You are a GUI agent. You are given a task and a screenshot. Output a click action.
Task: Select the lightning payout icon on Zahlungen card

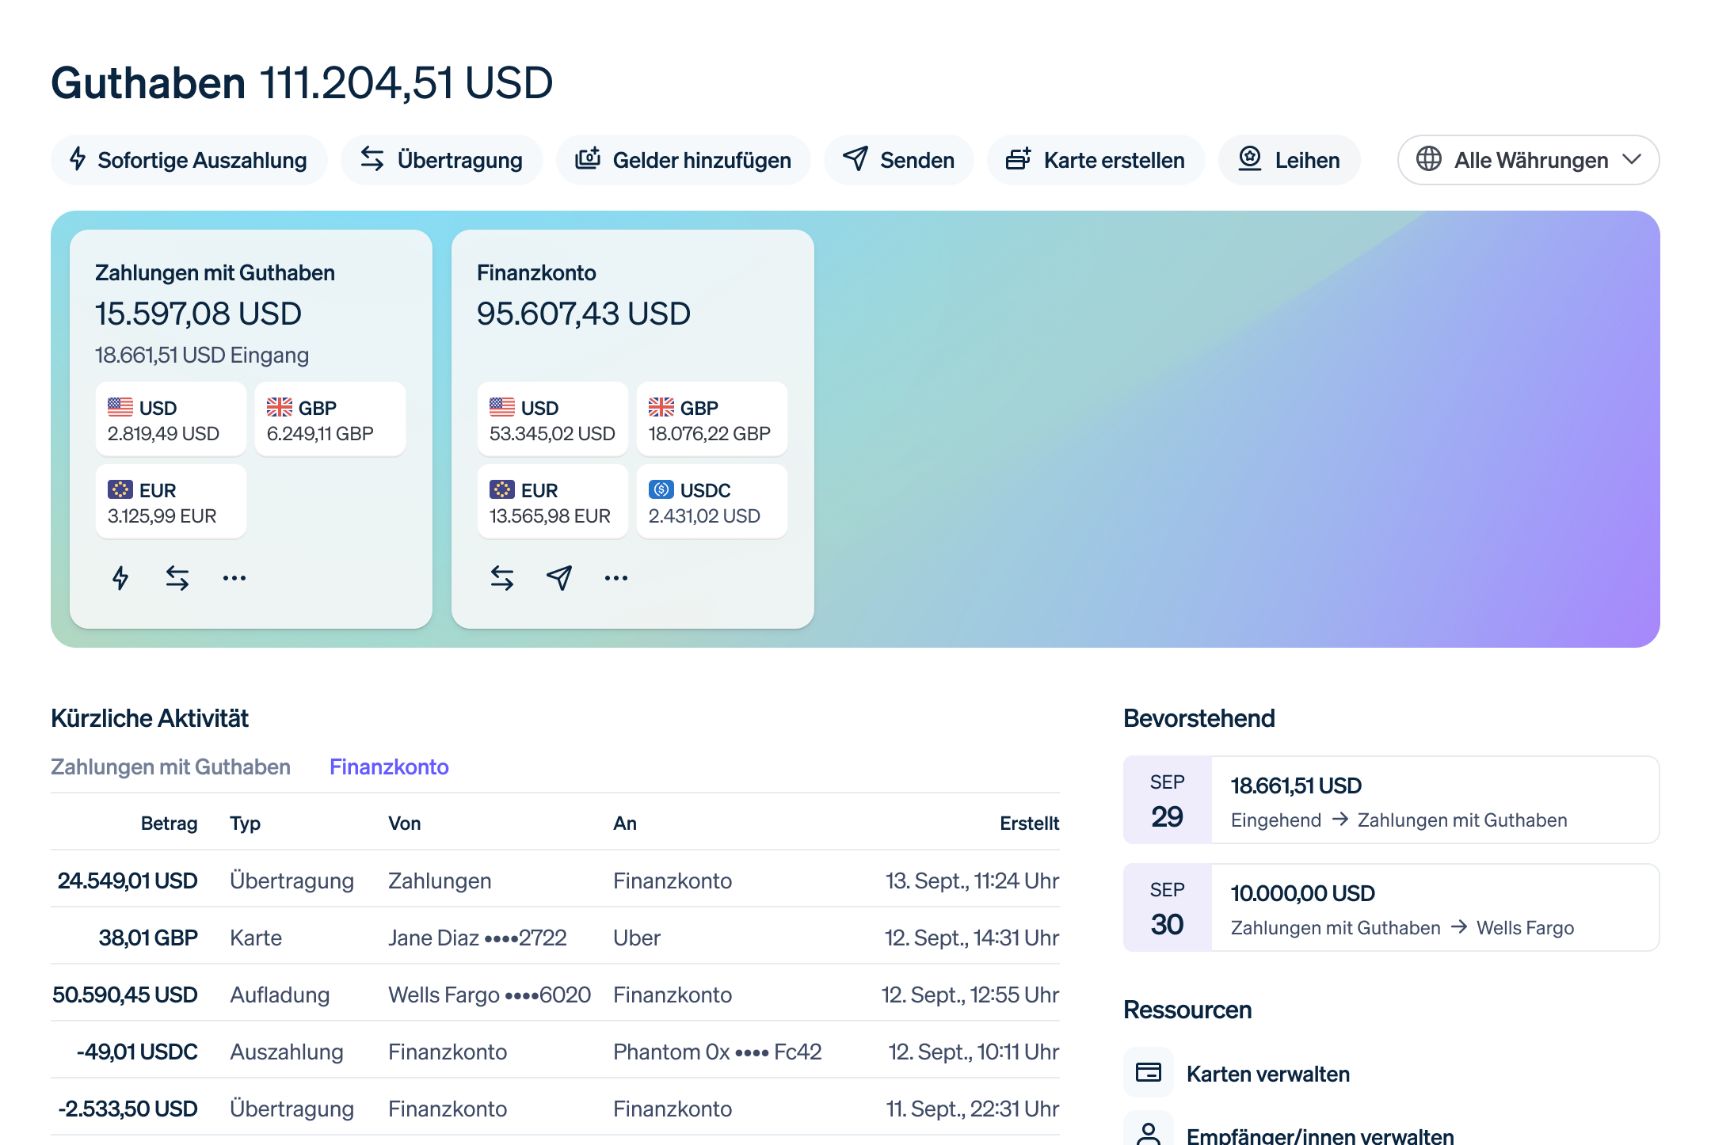pyautogui.click(x=120, y=578)
